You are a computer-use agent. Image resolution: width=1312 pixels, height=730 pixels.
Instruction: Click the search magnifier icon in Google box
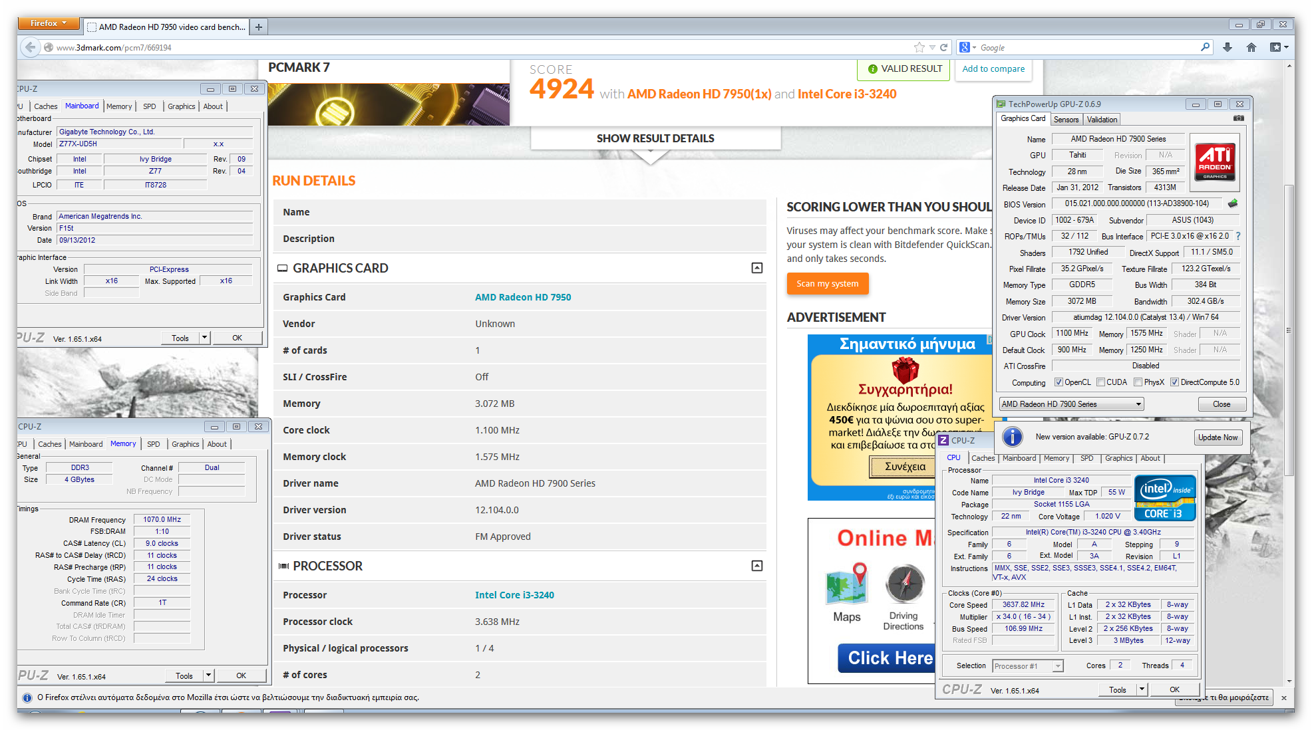point(1205,47)
